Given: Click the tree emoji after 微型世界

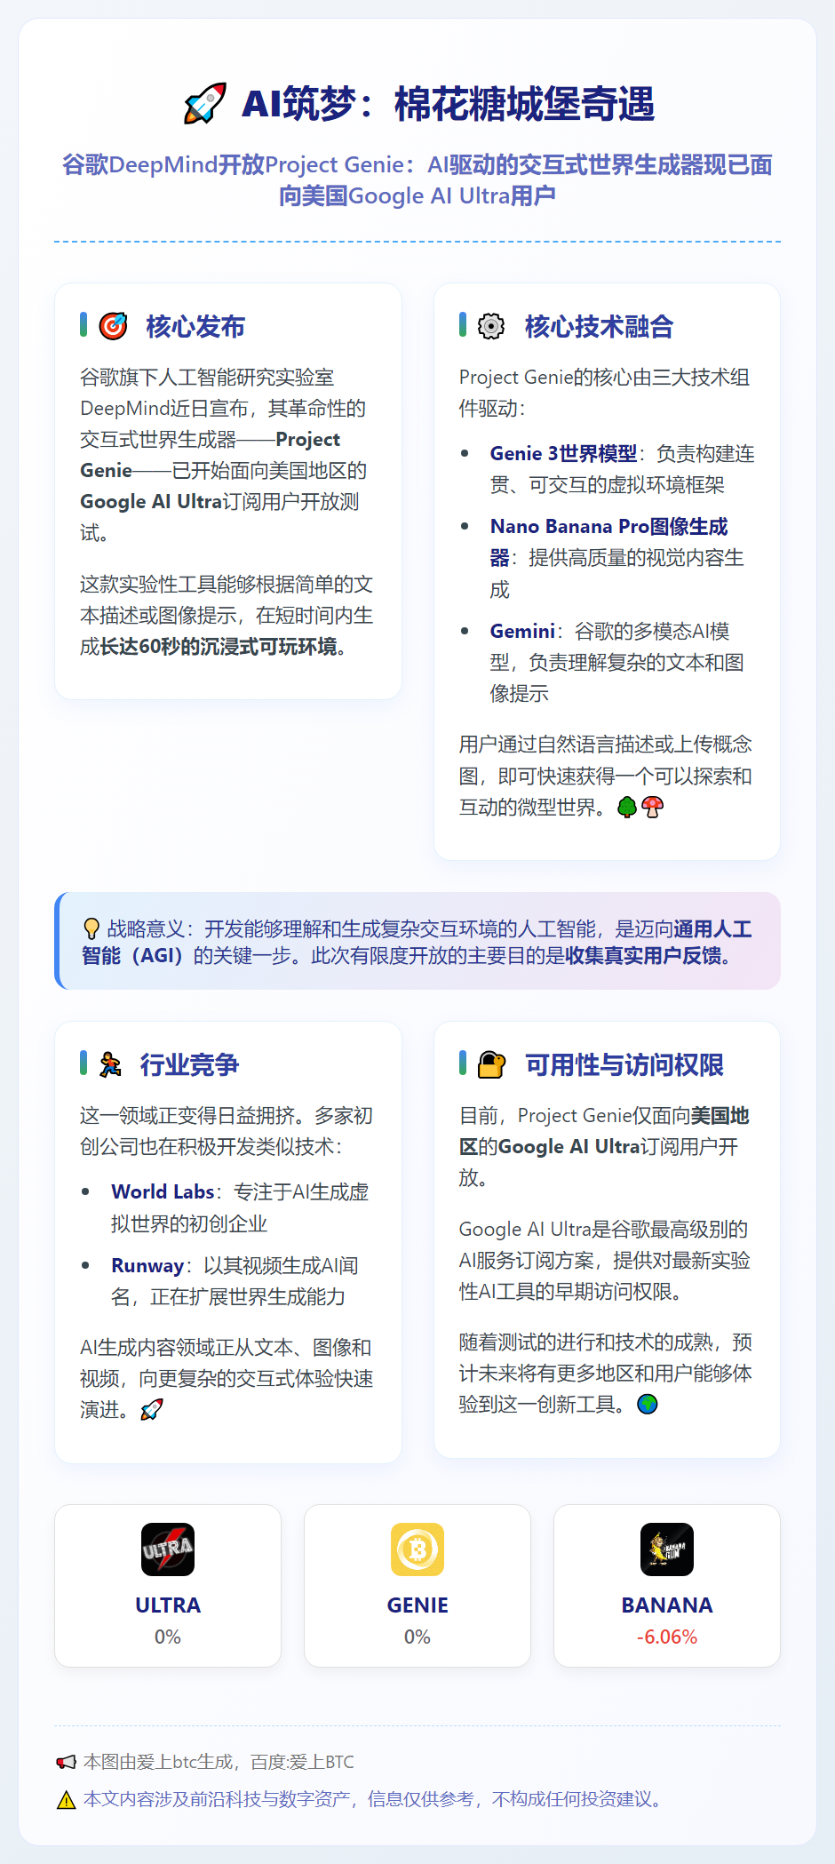Looking at the screenshot, I should [627, 807].
